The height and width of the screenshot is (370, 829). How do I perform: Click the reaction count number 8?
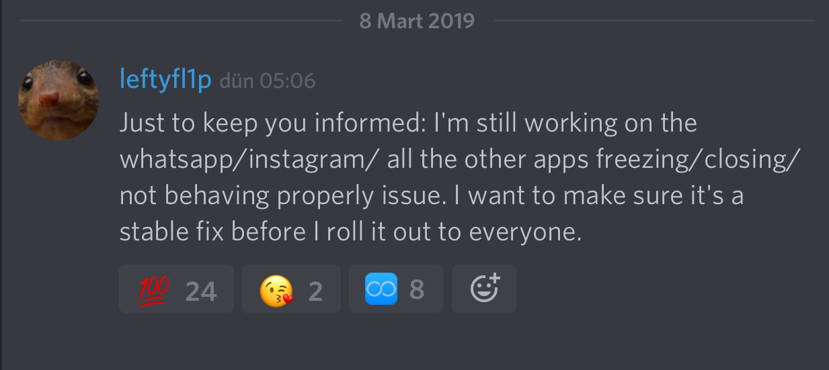(x=417, y=290)
